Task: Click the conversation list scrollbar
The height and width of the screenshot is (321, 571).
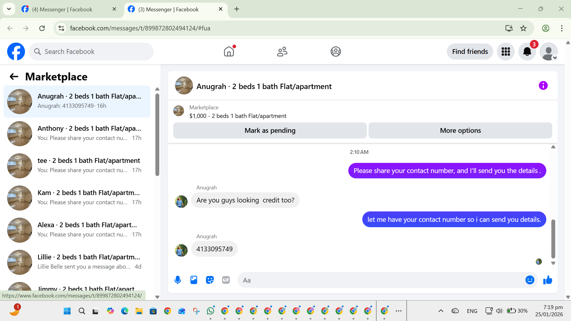Action: coord(157,135)
